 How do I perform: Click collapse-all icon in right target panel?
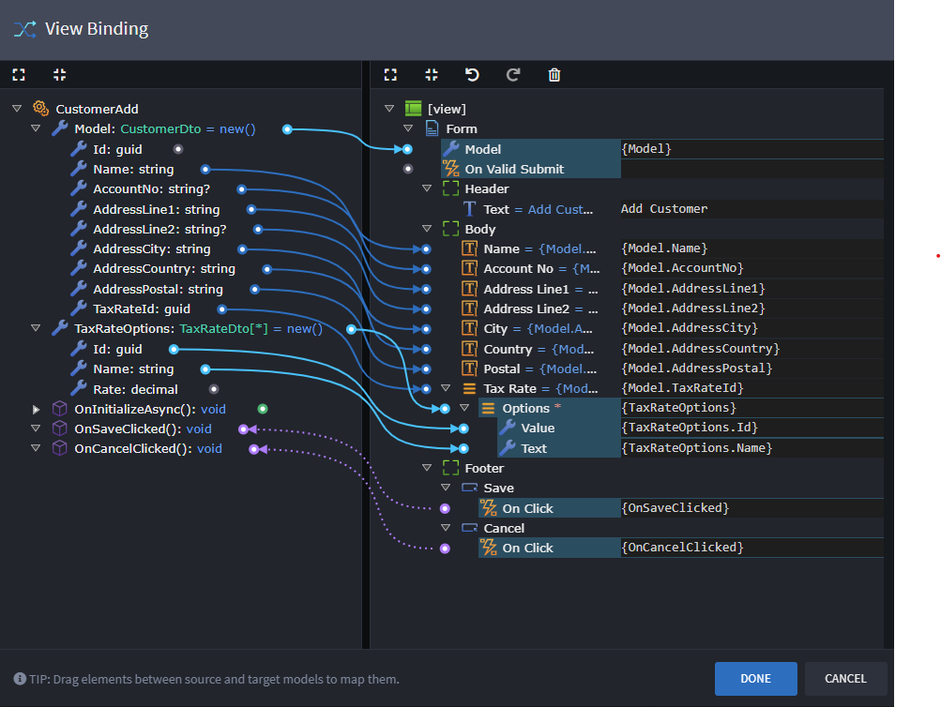[x=432, y=75]
